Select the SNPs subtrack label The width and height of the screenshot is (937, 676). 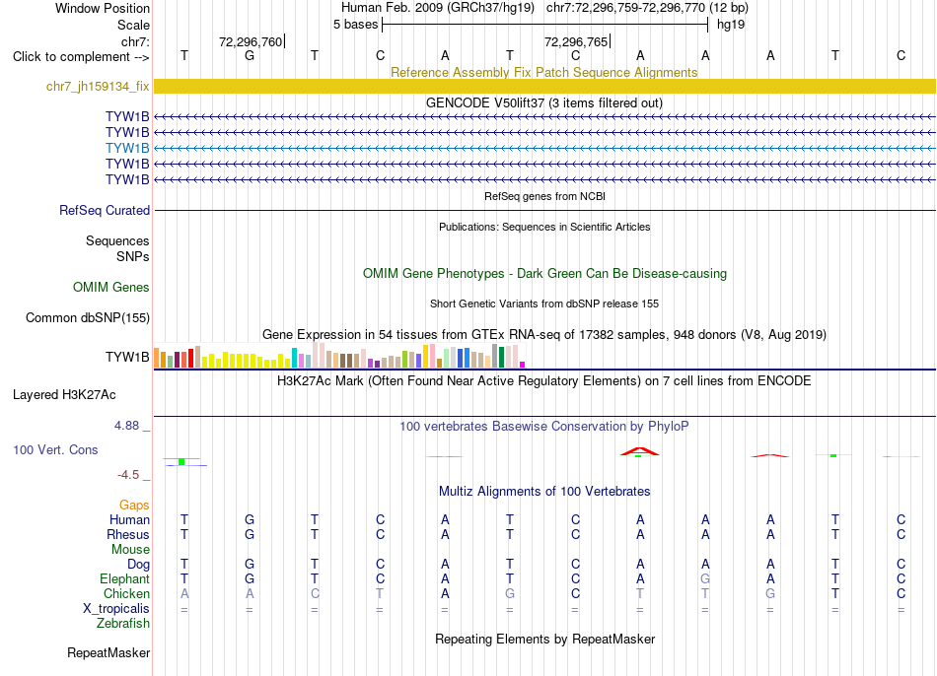pos(133,256)
